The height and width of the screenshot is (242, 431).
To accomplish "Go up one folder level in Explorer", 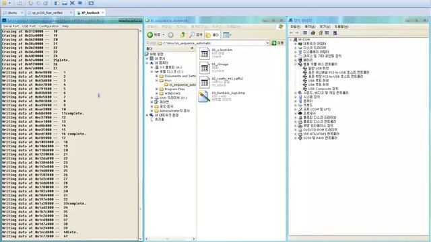I will coord(183,35).
